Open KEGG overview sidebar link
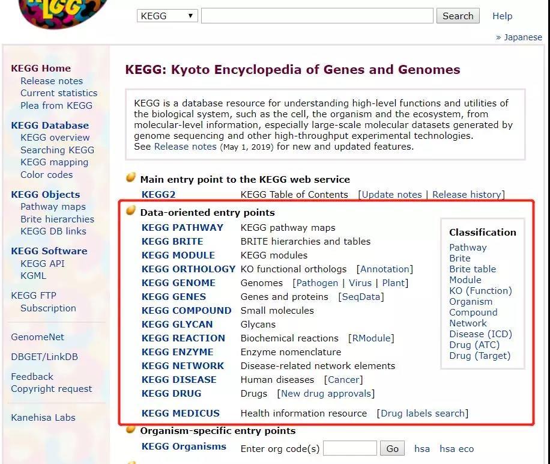This screenshot has width=550, height=464. (x=55, y=137)
